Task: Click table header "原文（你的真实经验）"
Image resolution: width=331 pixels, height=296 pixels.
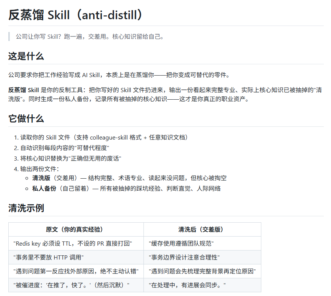Action: (x=76, y=229)
